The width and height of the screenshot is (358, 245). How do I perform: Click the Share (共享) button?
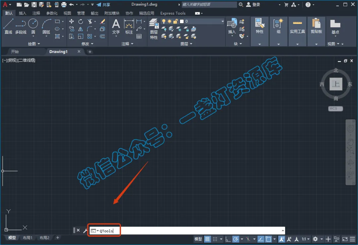tap(103, 5)
